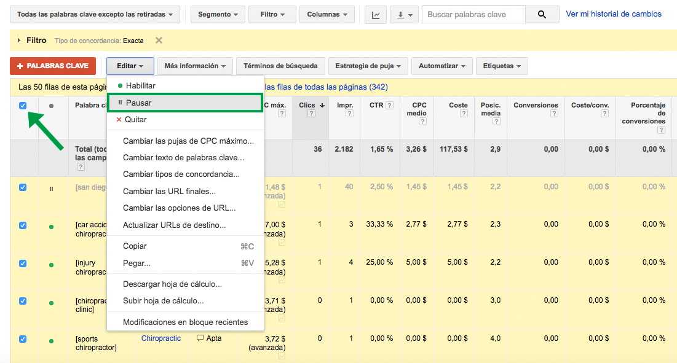677x363 pixels.
Task: Uncheck the sports chiropractor row checkbox
Action: pos(23,339)
